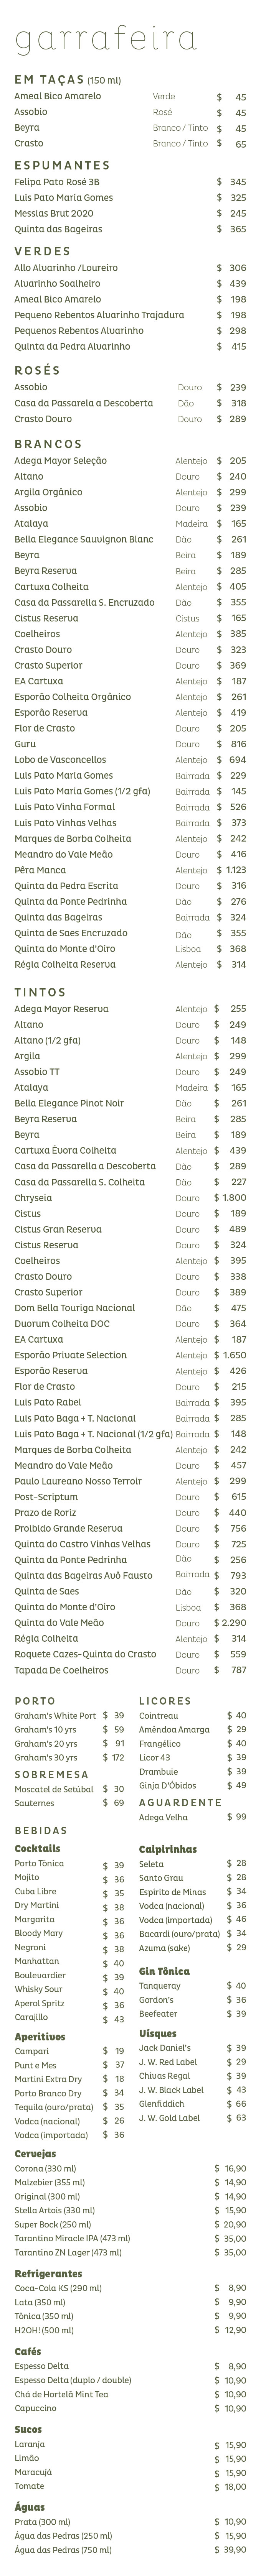Viewport: 261px width, 2576px height.
Task: Choose Alvarinho Soalheiro from Verdes list
Action: (x=57, y=283)
